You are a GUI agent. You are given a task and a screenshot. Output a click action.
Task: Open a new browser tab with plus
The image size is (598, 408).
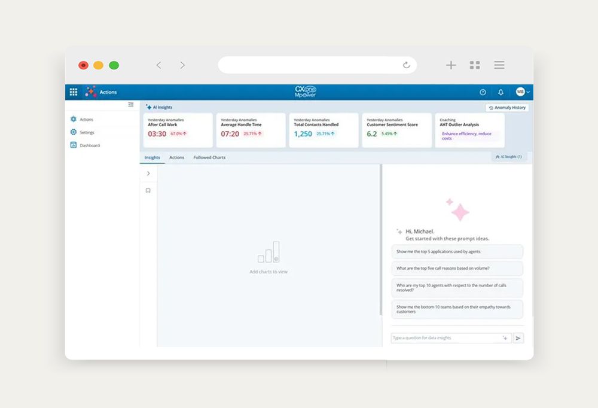[451, 65]
